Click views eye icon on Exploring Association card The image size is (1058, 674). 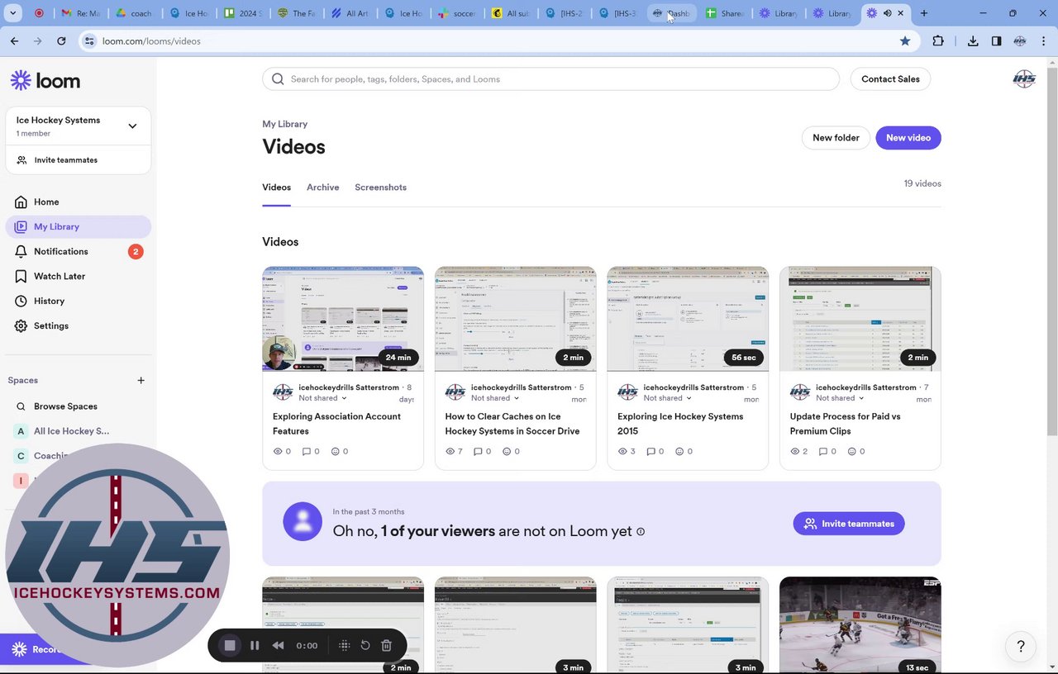pyautogui.click(x=278, y=451)
